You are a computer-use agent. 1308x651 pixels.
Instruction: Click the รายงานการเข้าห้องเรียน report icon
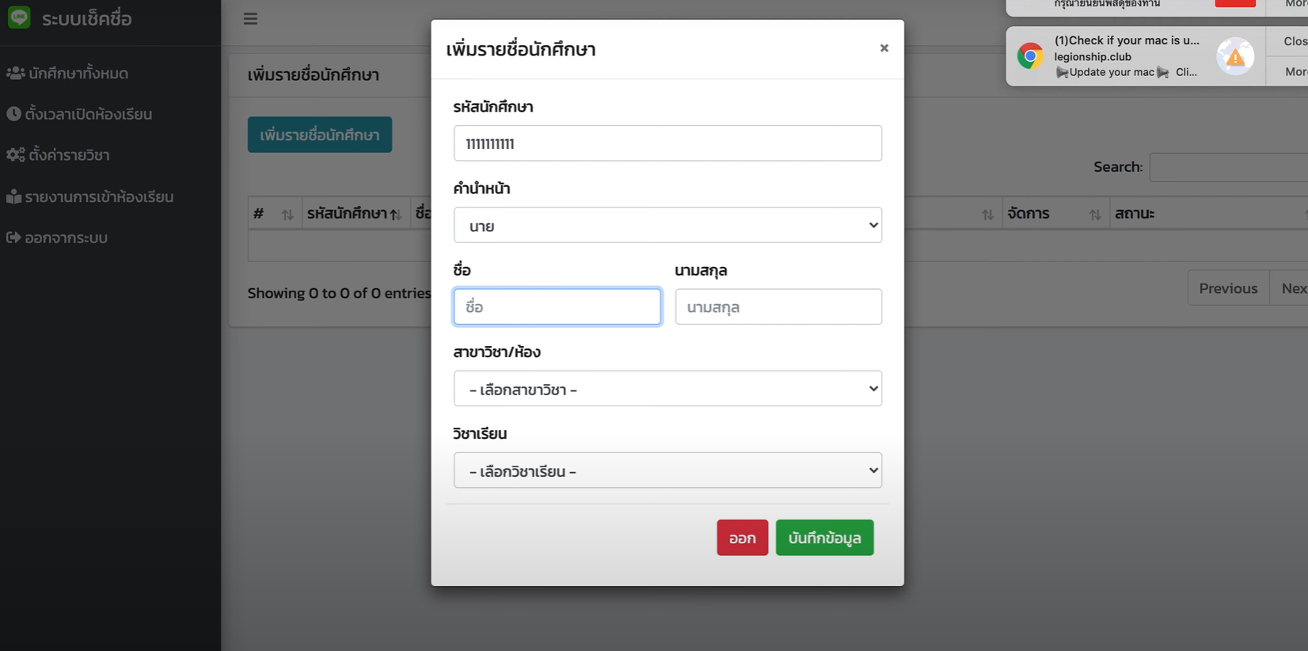13,196
